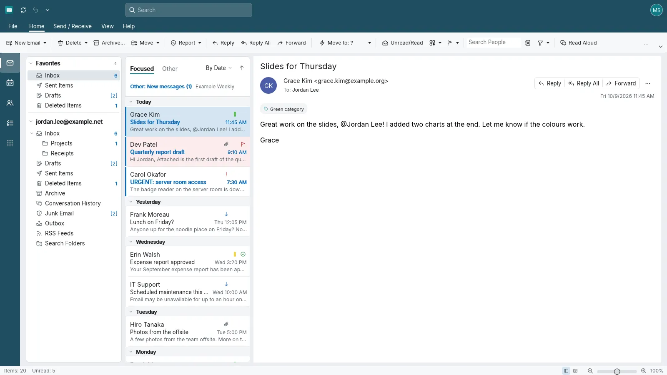The image size is (667, 375).
Task: Open the People contacts icon
Action: [x=10, y=103]
